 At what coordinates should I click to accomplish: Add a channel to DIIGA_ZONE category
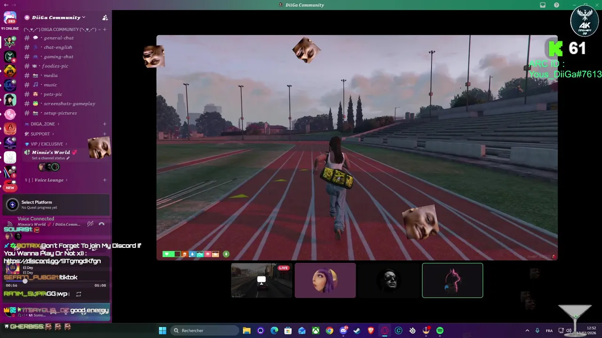pyautogui.click(x=104, y=124)
